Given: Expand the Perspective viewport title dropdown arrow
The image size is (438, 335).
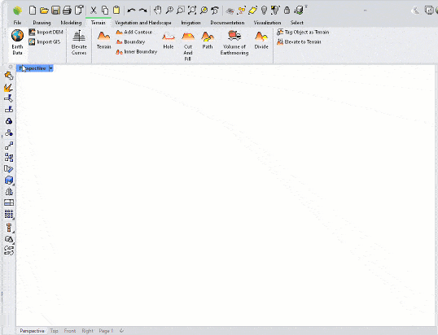Looking at the screenshot, I should 50,68.
